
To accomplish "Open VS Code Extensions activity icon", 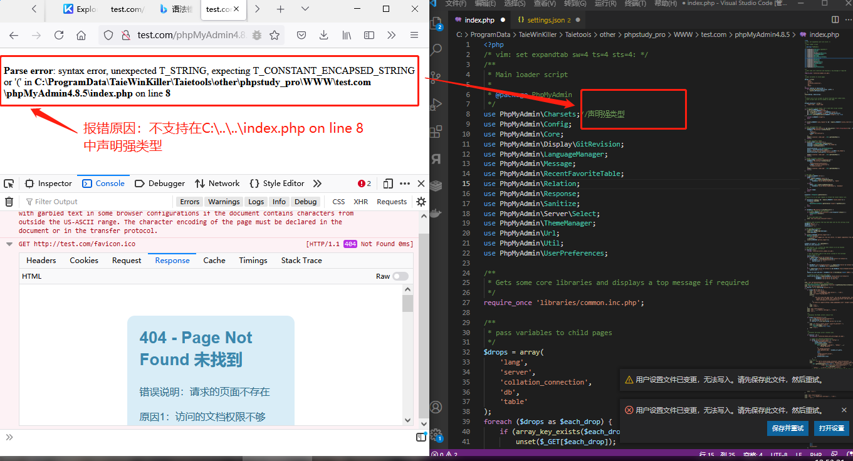I will click(x=437, y=132).
